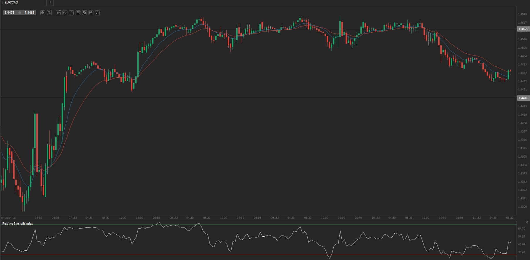Viewport: 530px width, 260px height.
Task: Grab the drag handle left of EUR/CAD
Action: (2, 2)
